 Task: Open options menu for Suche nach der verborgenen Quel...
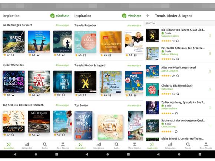[x=210, y=126]
